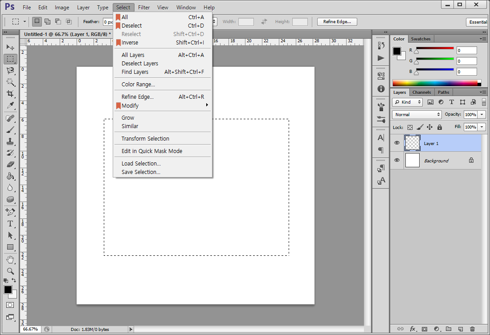Hide the Background layer eye
The image size is (490, 335).
[x=397, y=160]
